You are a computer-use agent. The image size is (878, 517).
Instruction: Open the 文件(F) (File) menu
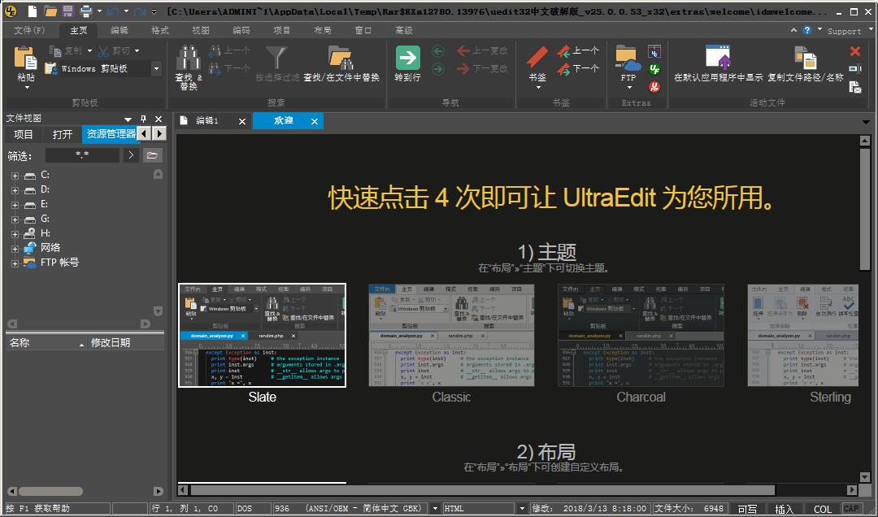(x=29, y=30)
